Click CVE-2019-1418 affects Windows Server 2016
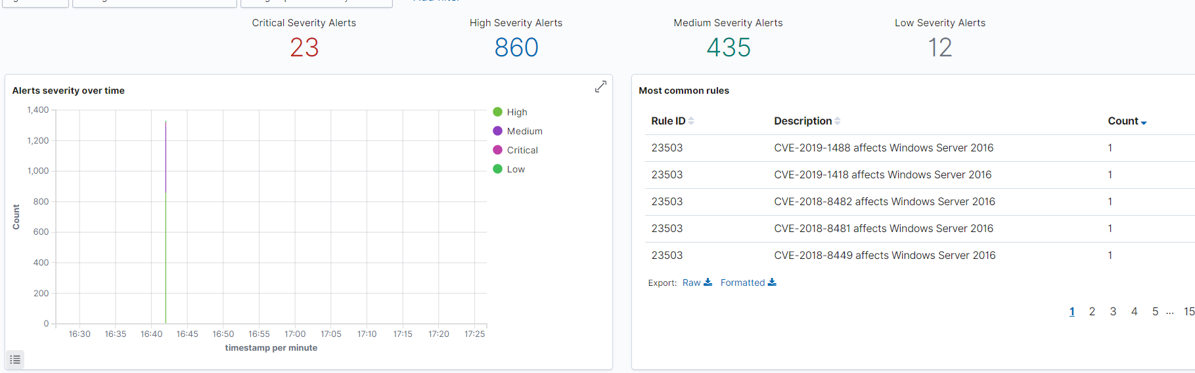1195x373 pixels. [883, 175]
